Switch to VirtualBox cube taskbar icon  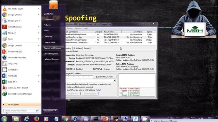(76, 119)
